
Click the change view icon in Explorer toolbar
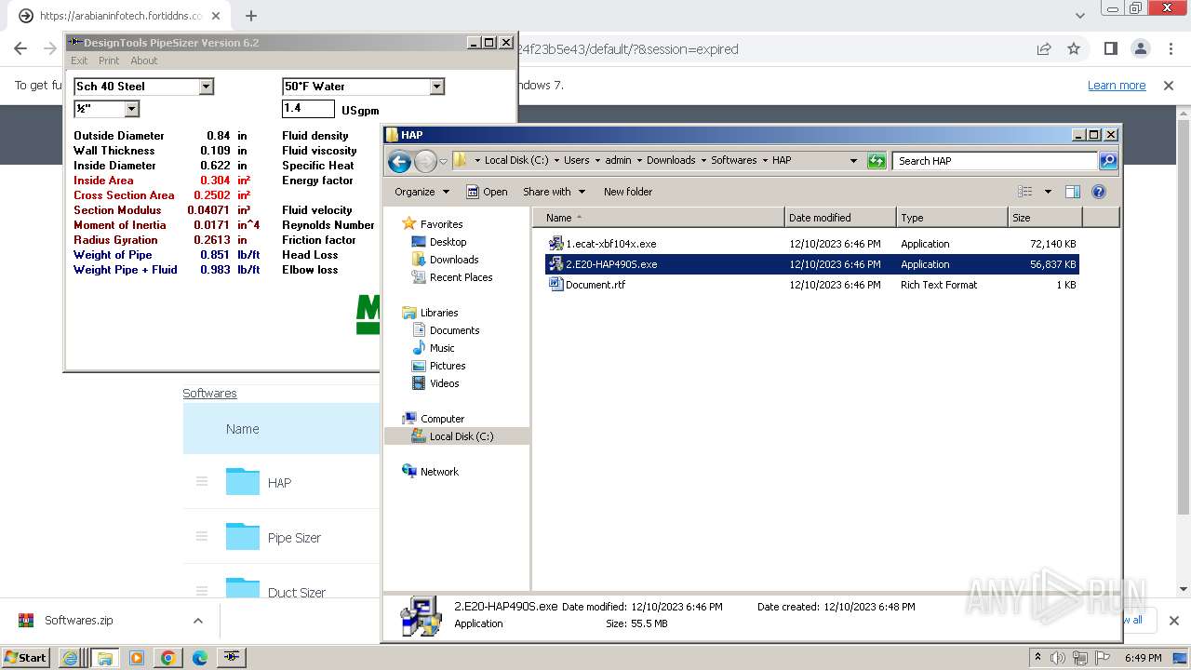click(x=1024, y=192)
